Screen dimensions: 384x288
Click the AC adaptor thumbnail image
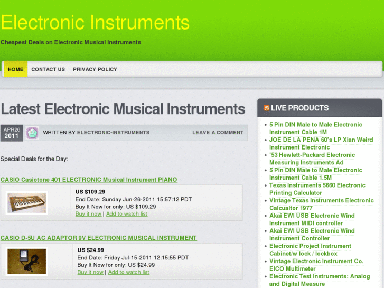[27, 261]
